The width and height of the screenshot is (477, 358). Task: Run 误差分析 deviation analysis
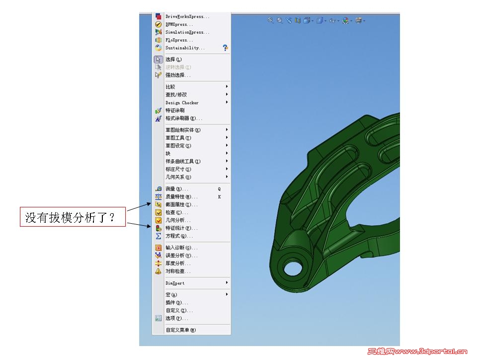click(191, 256)
